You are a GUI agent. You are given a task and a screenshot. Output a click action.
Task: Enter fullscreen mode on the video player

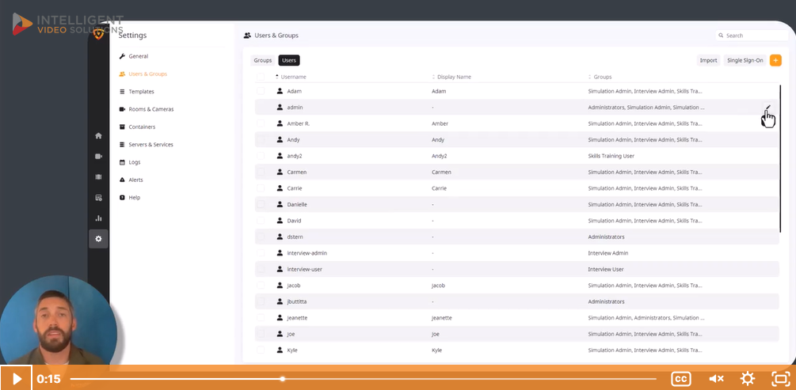[781, 379]
